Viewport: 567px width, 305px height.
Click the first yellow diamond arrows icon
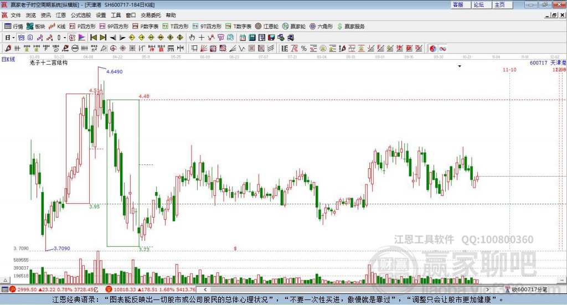click(132, 38)
